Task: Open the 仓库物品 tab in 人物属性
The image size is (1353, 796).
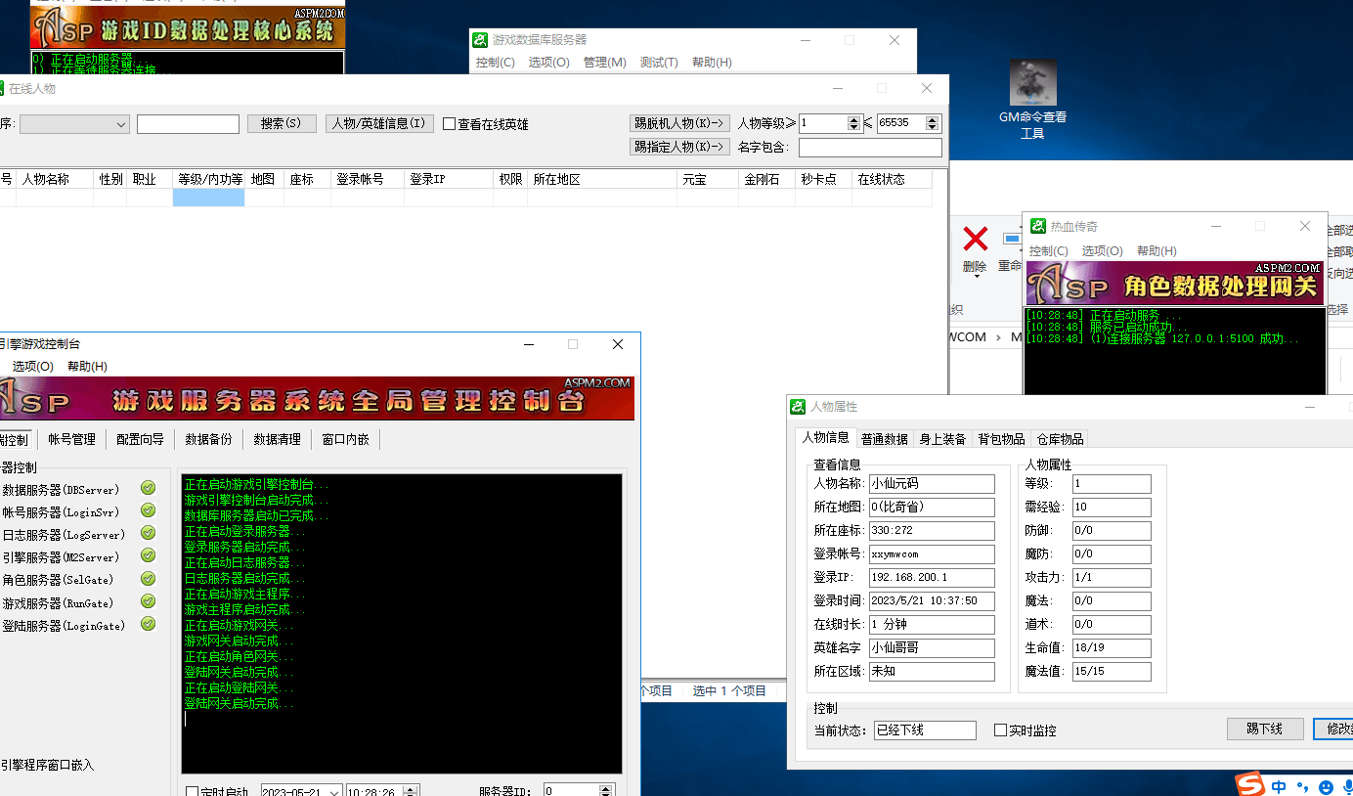Action: point(1060,439)
